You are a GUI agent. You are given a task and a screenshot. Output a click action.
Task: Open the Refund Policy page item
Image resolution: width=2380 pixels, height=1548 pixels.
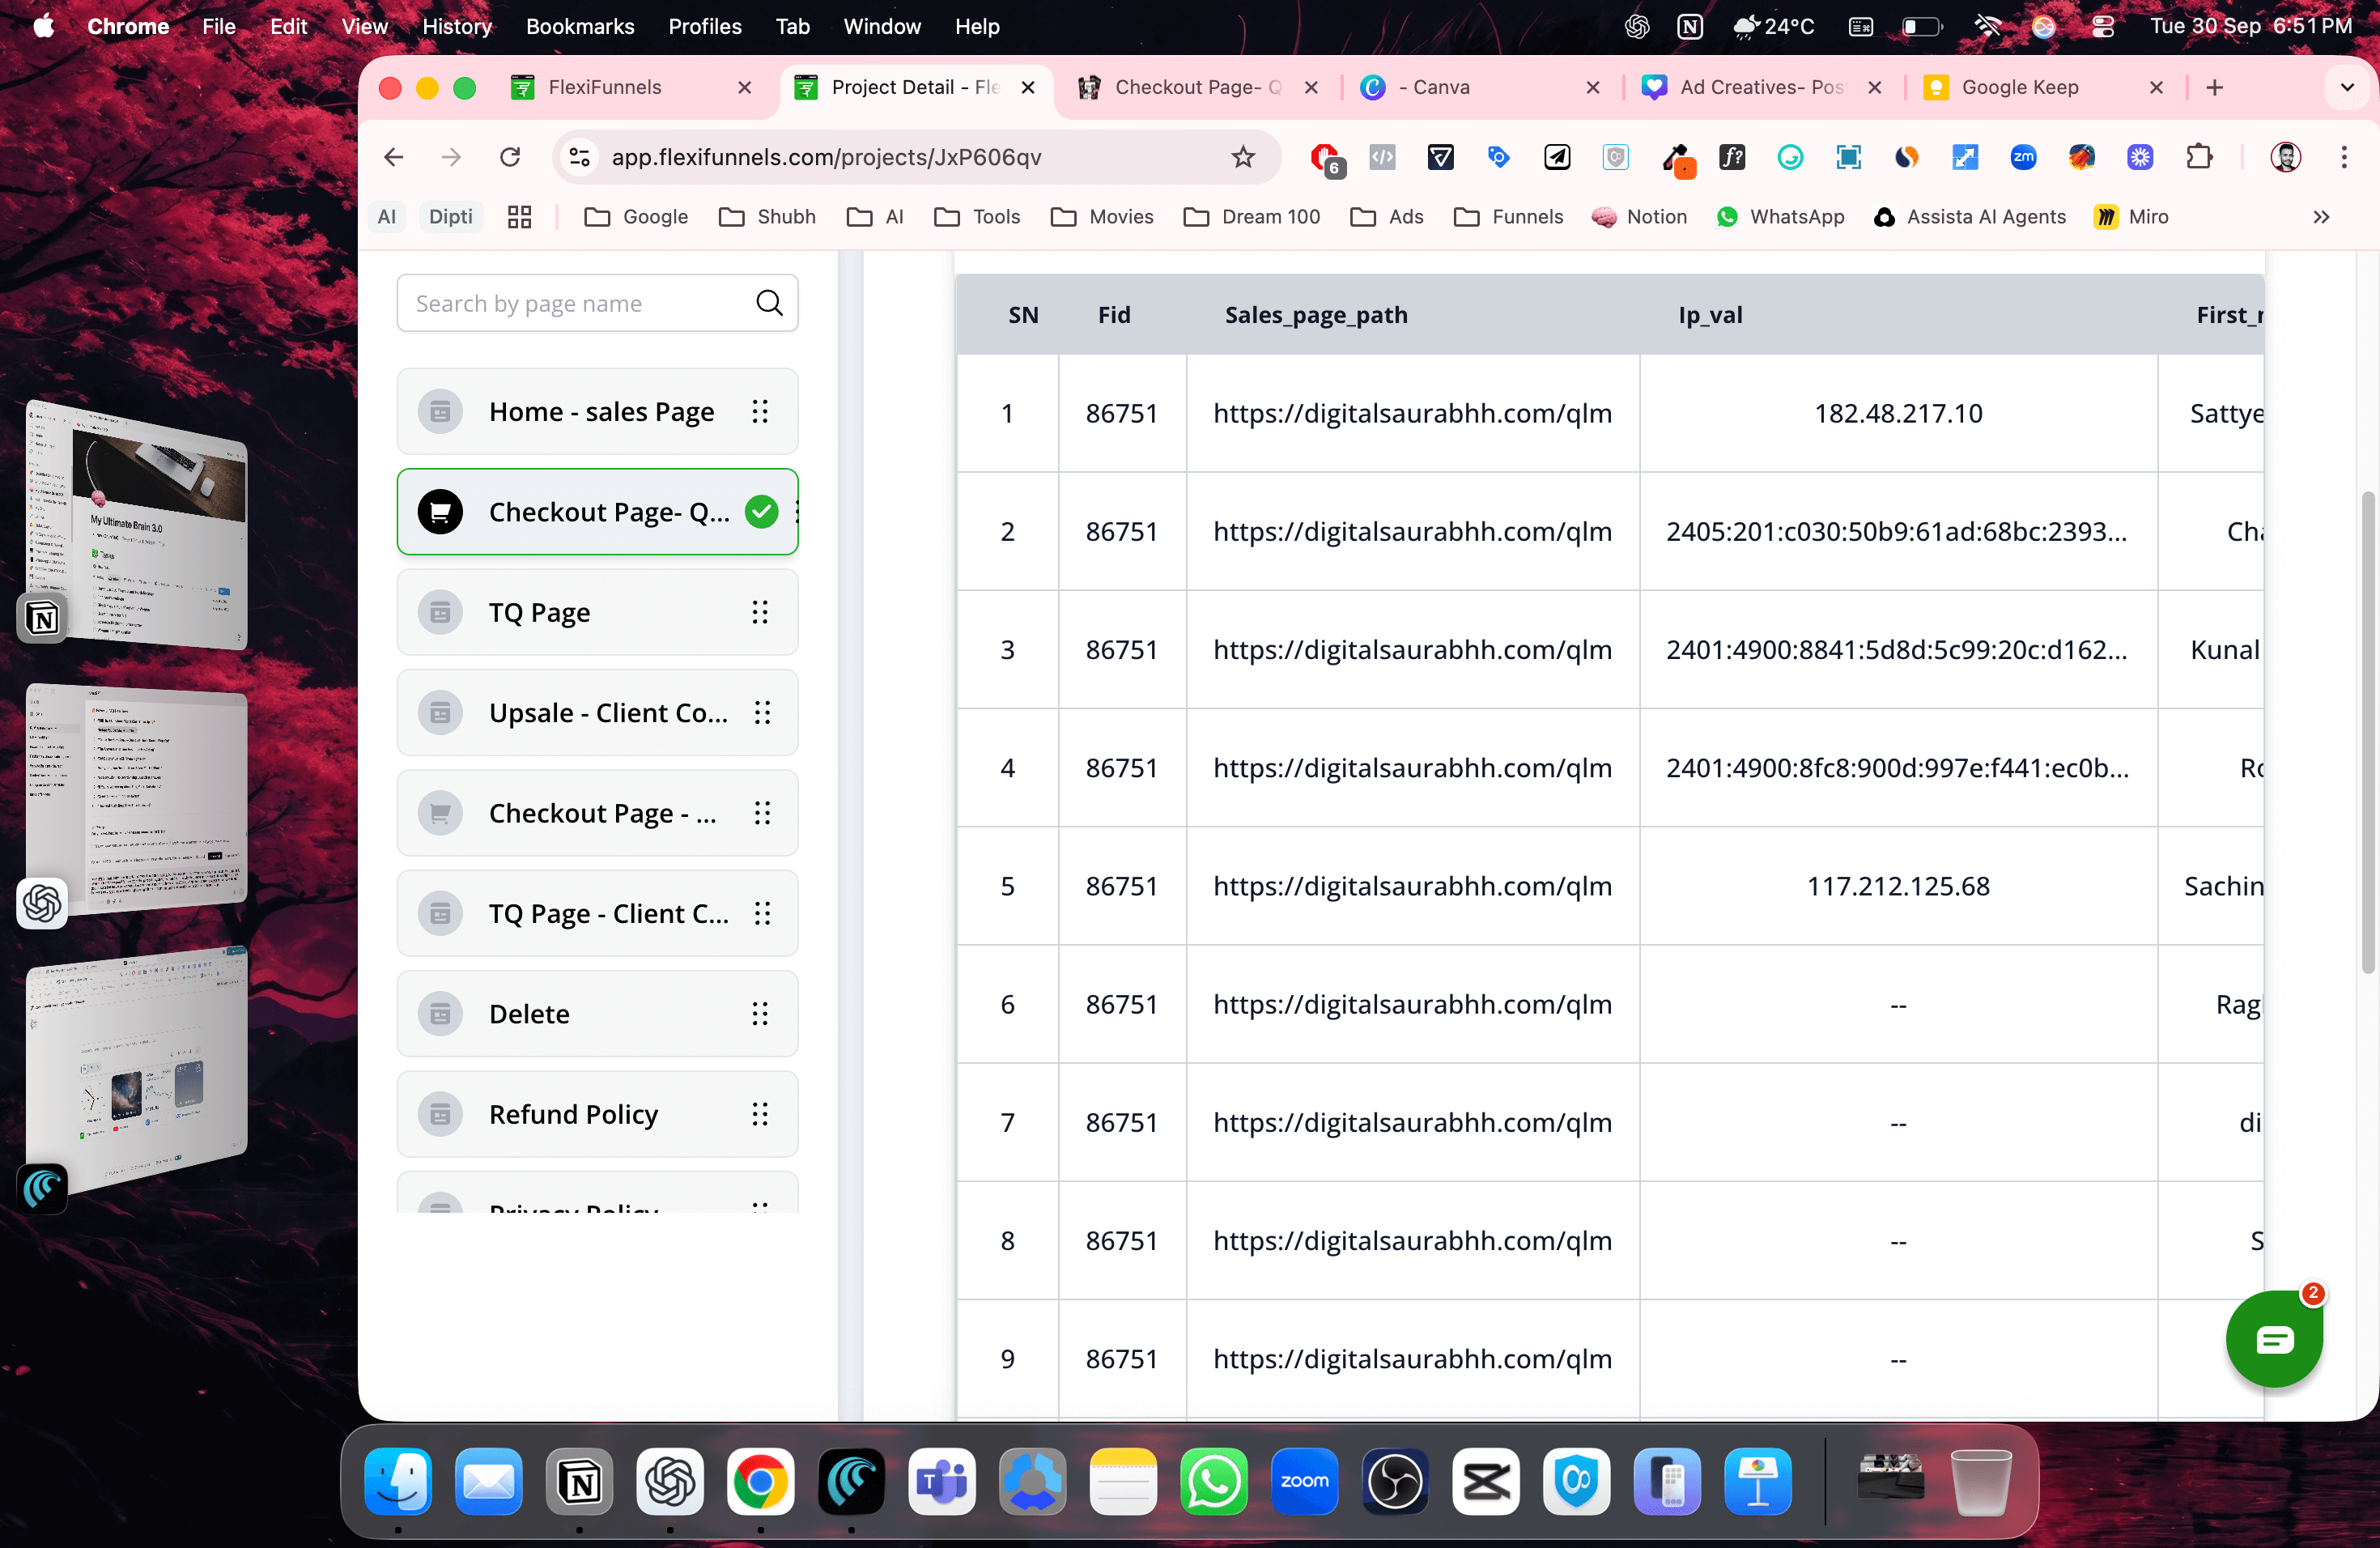point(573,1114)
